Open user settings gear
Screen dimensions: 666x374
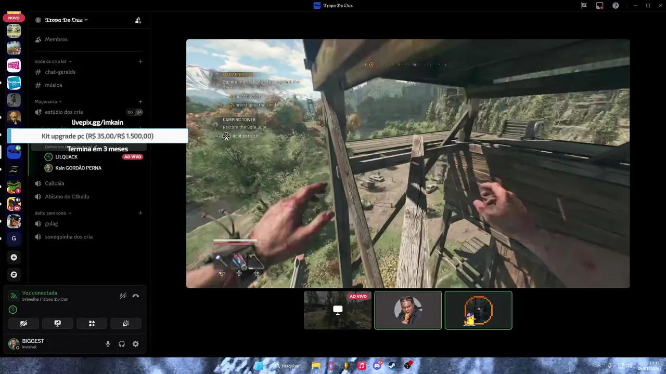coord(136,344)
